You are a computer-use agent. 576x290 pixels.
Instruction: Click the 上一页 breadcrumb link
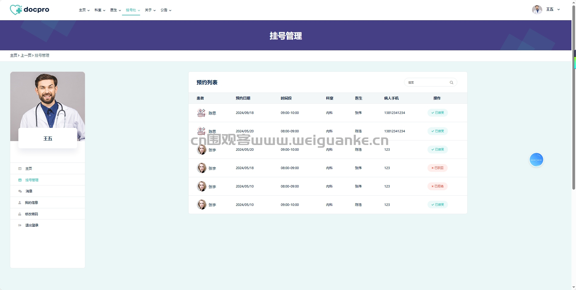[x=26, y=55]
